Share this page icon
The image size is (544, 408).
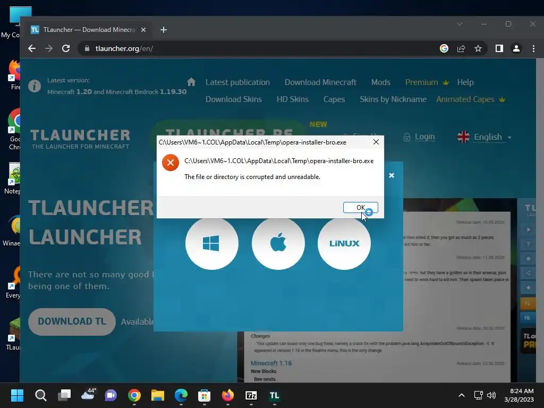(461, 48)
